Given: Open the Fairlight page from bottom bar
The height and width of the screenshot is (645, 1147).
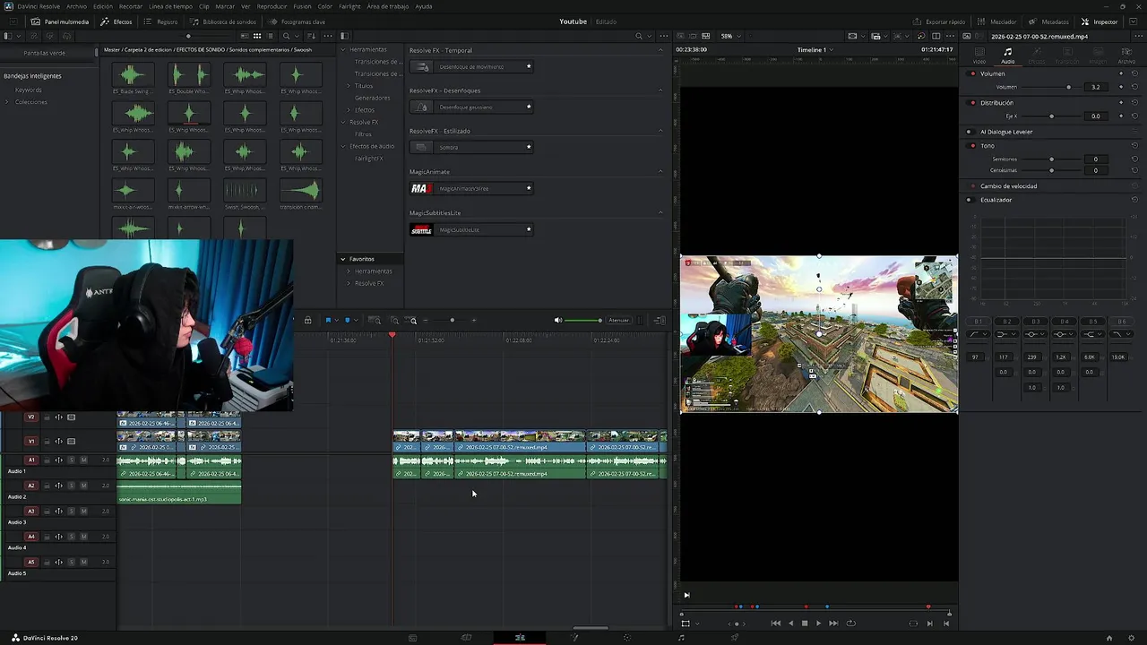Looking at the screenshot, I should (x=681, y=638).
